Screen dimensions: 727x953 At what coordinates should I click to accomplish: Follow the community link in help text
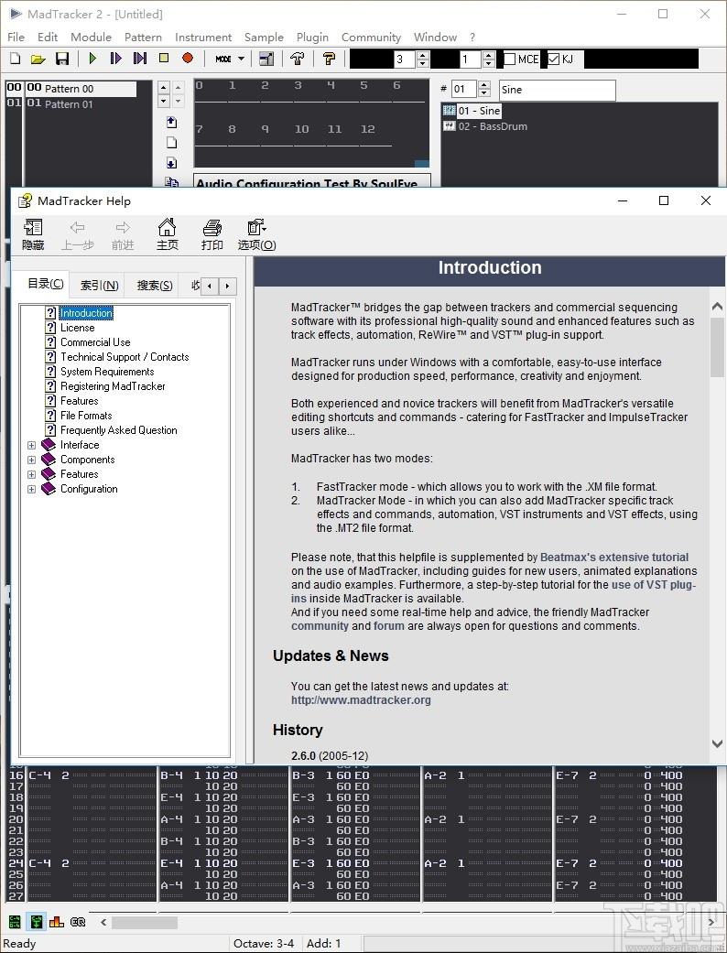pos(320,626)
